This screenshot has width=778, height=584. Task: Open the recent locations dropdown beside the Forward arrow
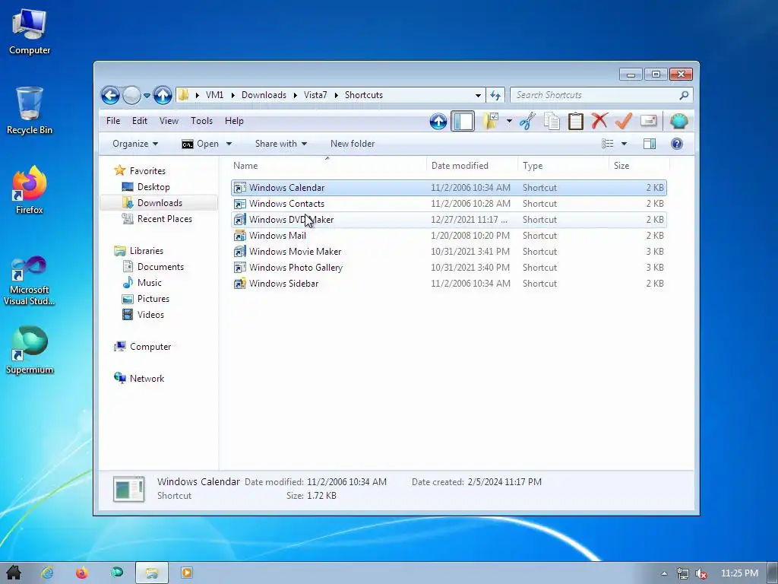point(147,95)
